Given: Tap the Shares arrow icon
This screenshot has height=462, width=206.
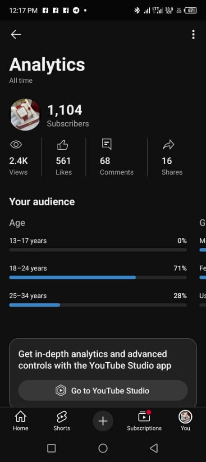Looking at the screenshot, I should click(168, 145).
